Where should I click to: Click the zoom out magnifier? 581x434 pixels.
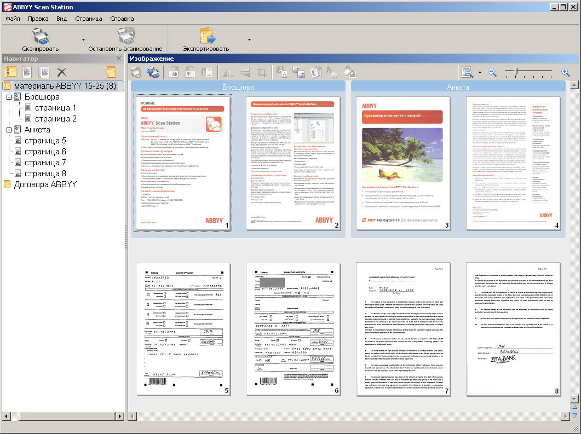(x=492, y=72)
